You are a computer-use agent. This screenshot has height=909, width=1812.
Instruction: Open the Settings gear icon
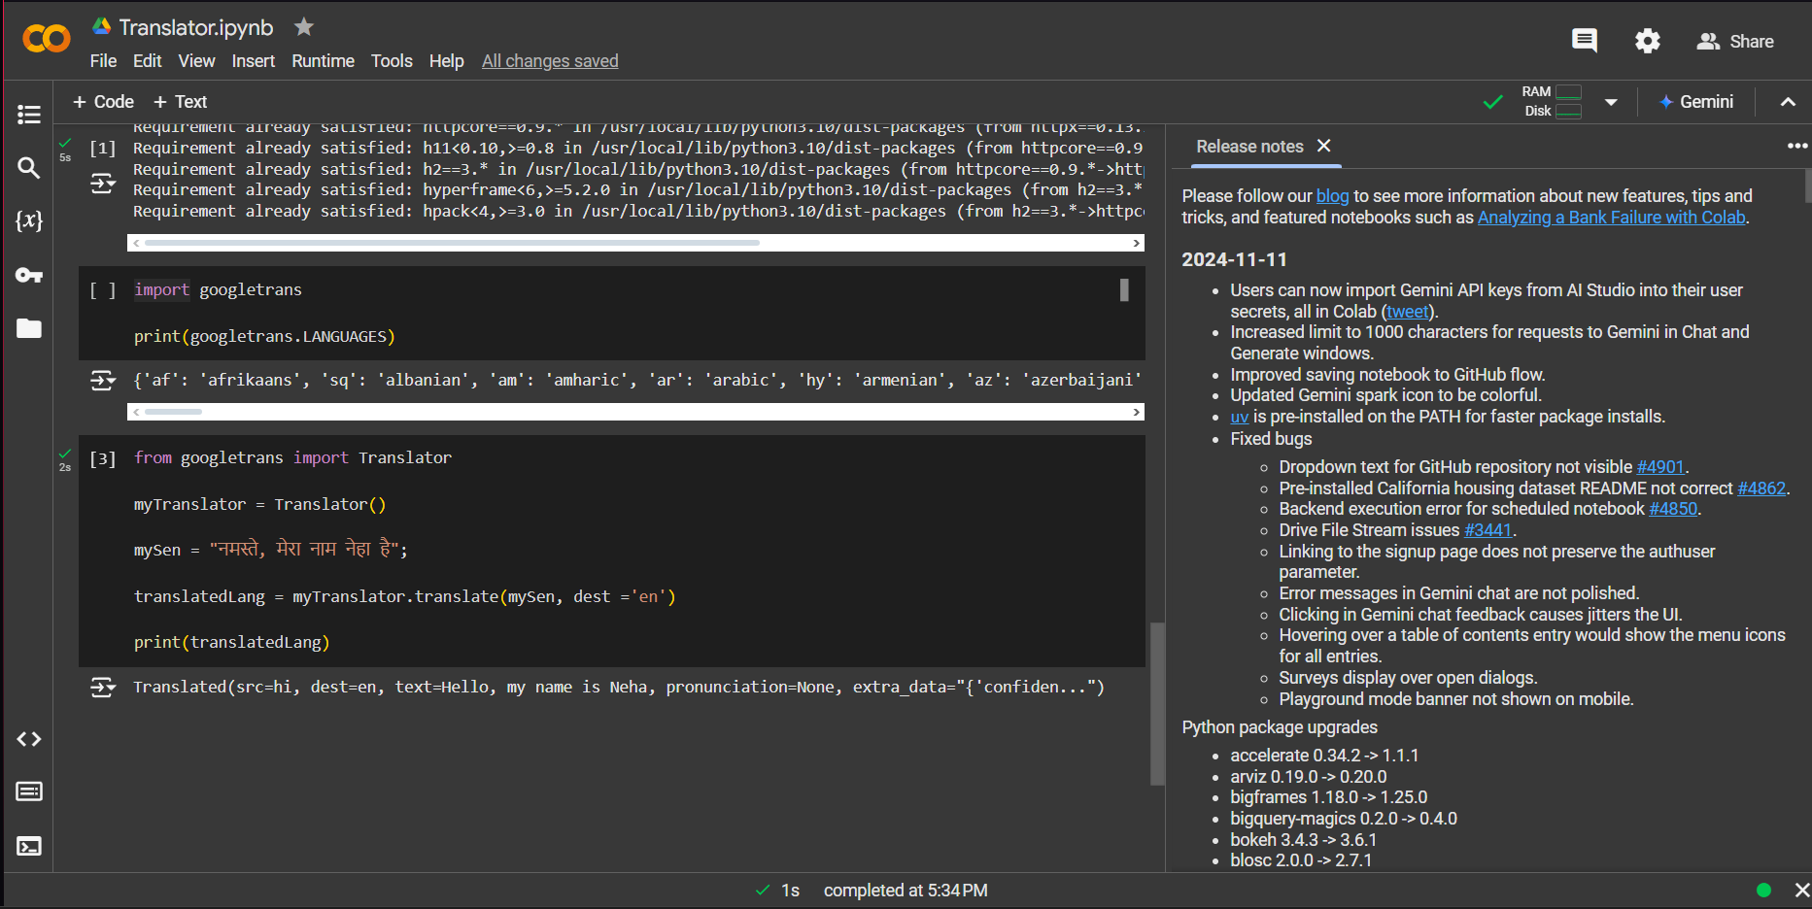(1648, 41)
